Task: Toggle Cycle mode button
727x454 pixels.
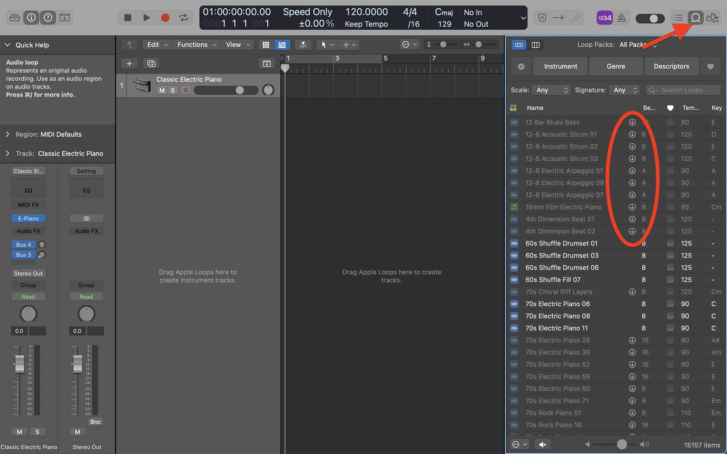Action: pos(184,18)
